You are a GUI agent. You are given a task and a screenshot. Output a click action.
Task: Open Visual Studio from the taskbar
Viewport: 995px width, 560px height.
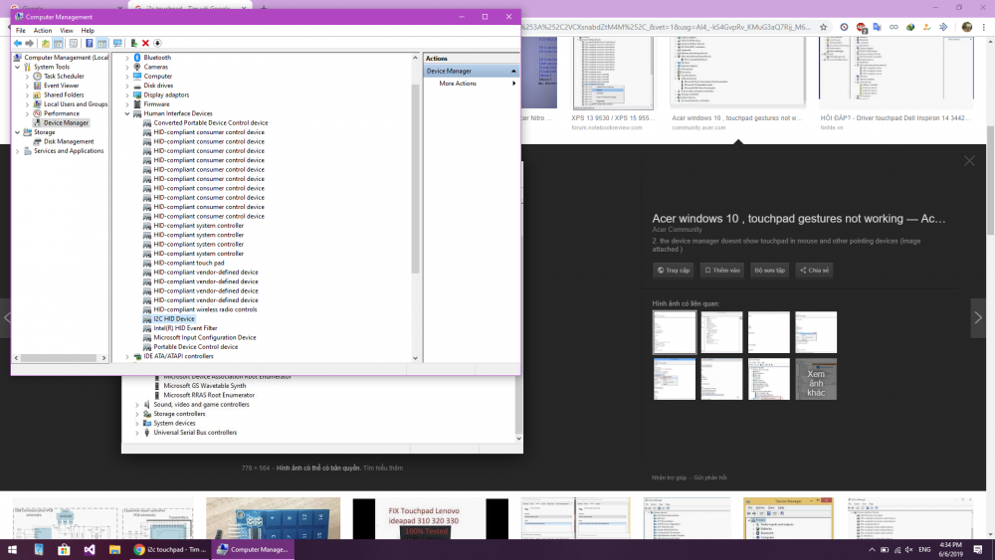click(90, 549)
